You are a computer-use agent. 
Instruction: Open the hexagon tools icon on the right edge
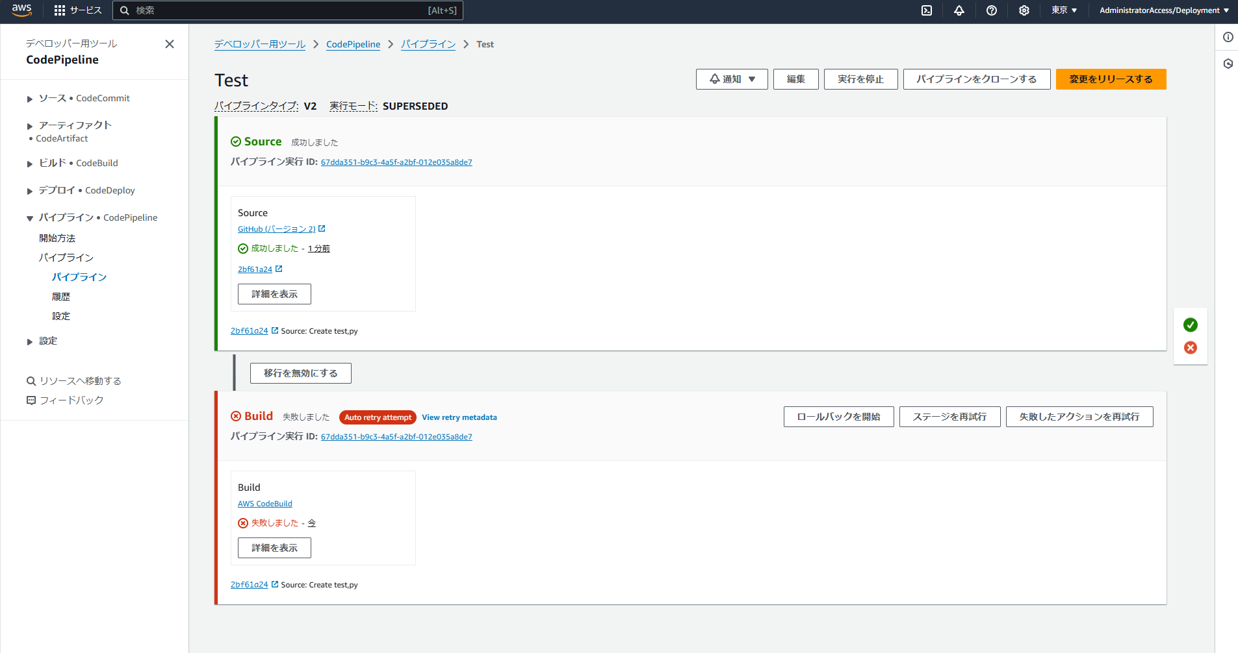tap(1228, 64)
